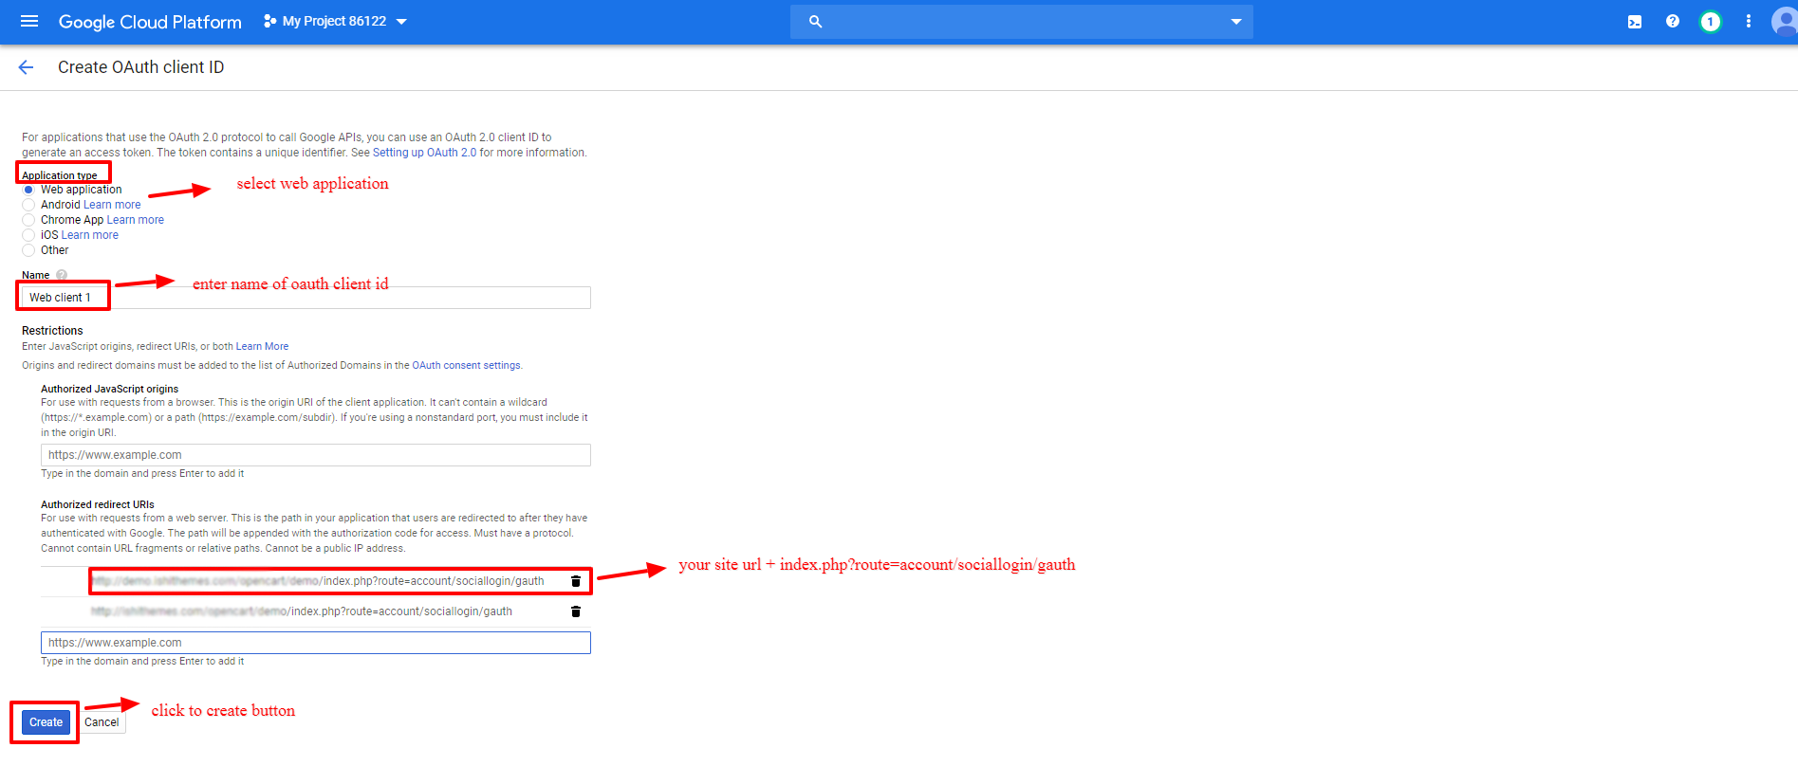Click the Authorized JavaScript origins input field

315,455
